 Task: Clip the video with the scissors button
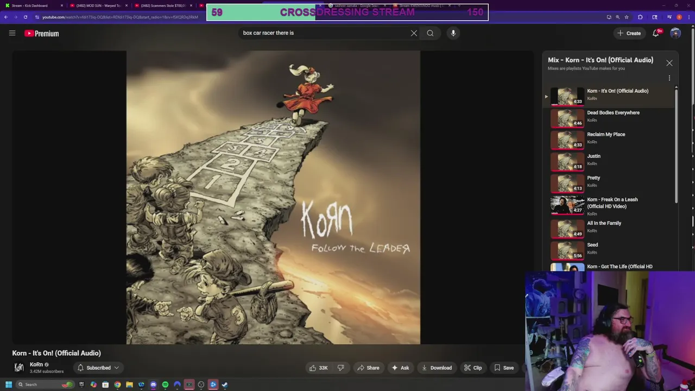pyautogui.click(x=473, y=368)
